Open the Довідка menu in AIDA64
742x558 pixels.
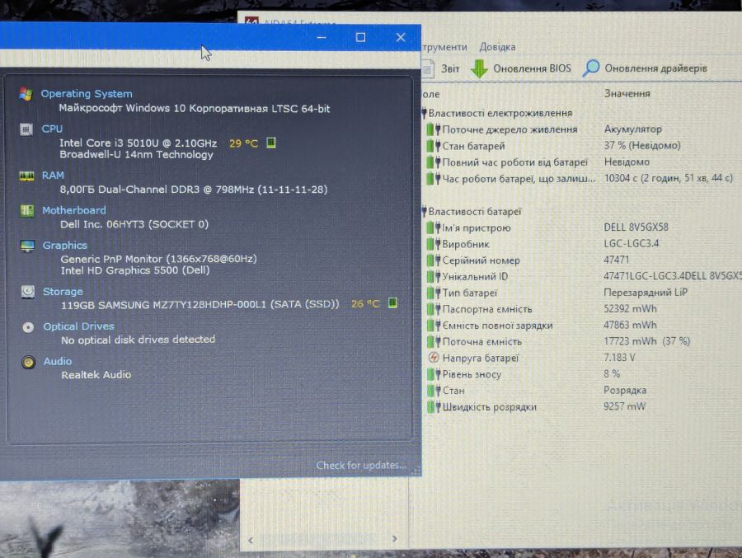(497, 47)
